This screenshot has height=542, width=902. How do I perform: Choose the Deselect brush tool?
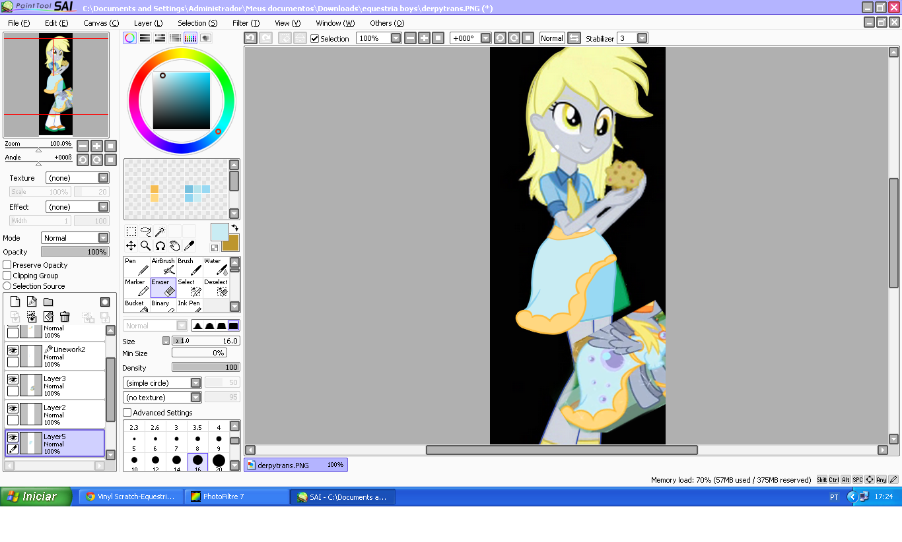(x=216, y=287)
